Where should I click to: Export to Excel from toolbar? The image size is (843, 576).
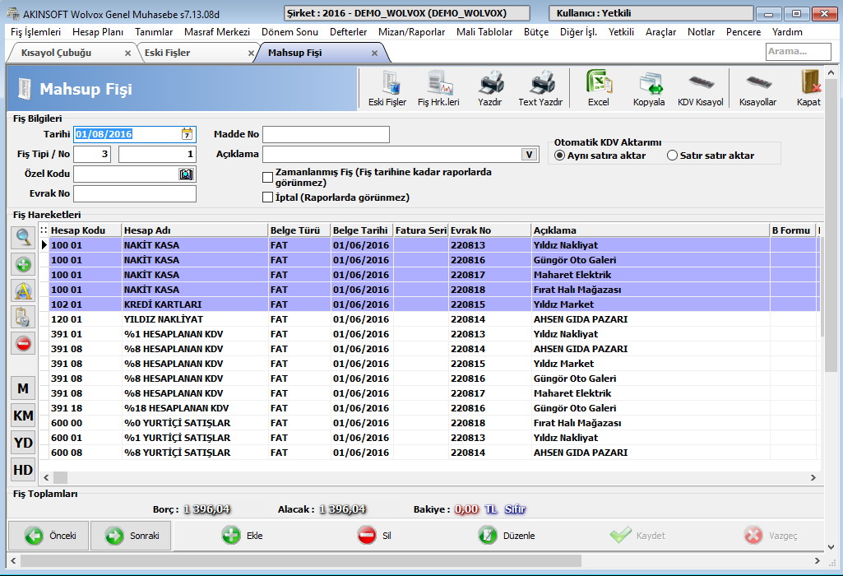click(599, 88)
